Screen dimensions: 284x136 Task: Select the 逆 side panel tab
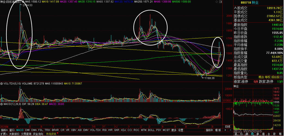(274, 134)
